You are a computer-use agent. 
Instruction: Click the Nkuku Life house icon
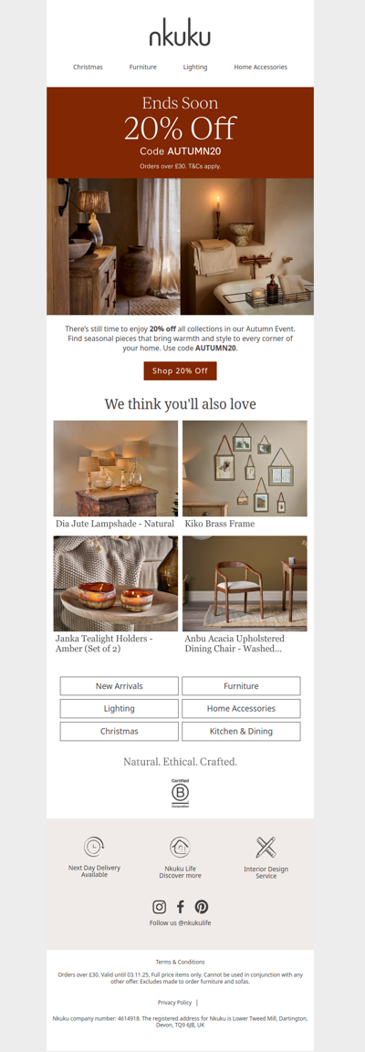point(180,847)
